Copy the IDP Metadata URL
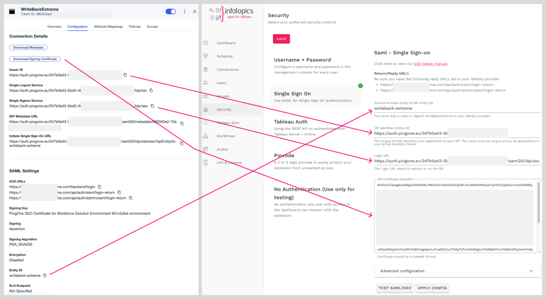 tap(182, 124)
